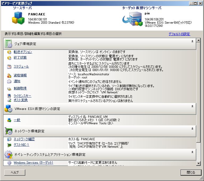Click the 'ホスト名: PANCAKE' text
This screenshot has height=181, width=204.
pos(81,139)
